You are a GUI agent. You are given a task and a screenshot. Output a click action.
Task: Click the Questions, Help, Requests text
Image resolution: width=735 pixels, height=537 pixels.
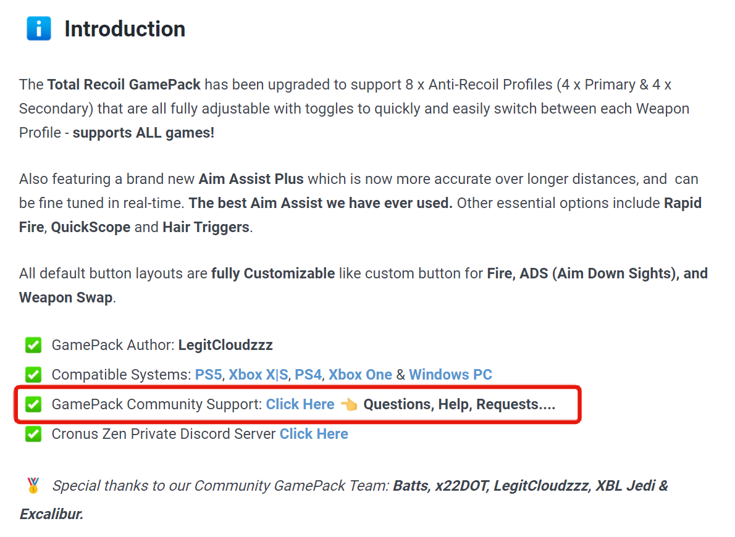(459, 404)
